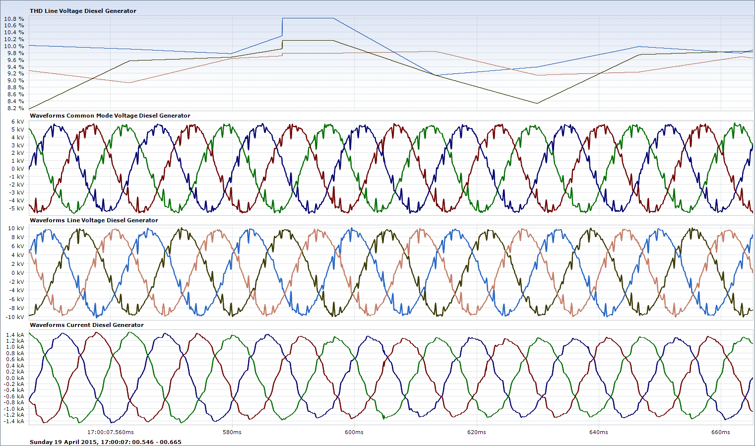Click the '9.0 %' THD axis label
Image resolution: width=755 pixels, height=446 pixels.
(x=15, y=80)
